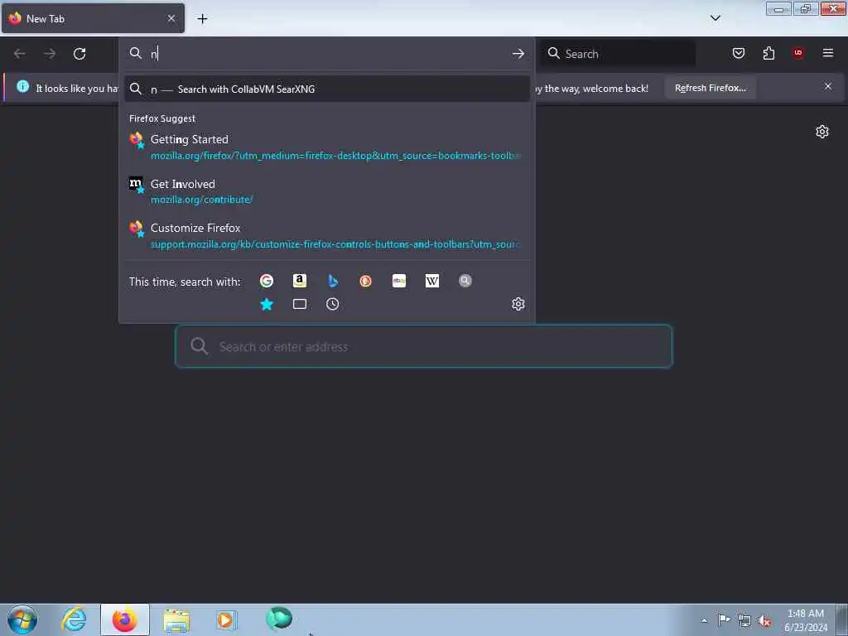Image resolution: width=848 pixels, height=636 pixels.
Task: Click the Search or enter address field
Action: tap(424, 347)
